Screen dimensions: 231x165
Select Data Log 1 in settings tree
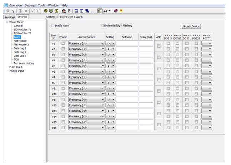tap(20, 48)
